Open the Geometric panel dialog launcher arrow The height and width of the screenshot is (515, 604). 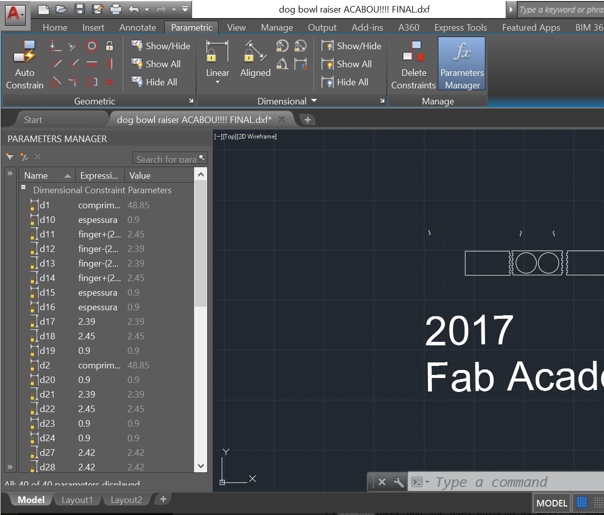(191, 101)
